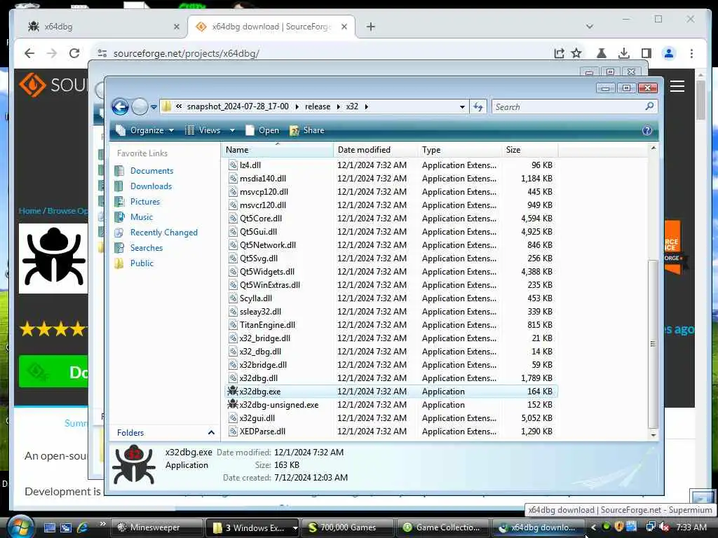Open the SourceForge hamburger menu
This screenshot has width=718, height=538.
(677, 86)
